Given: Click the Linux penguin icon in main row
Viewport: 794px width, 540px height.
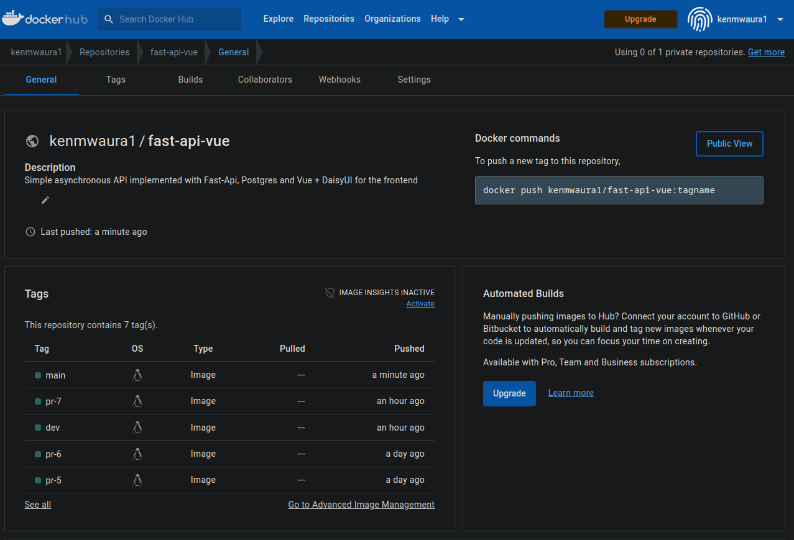Looking at the screenshot, I should [x=137, y=375].
